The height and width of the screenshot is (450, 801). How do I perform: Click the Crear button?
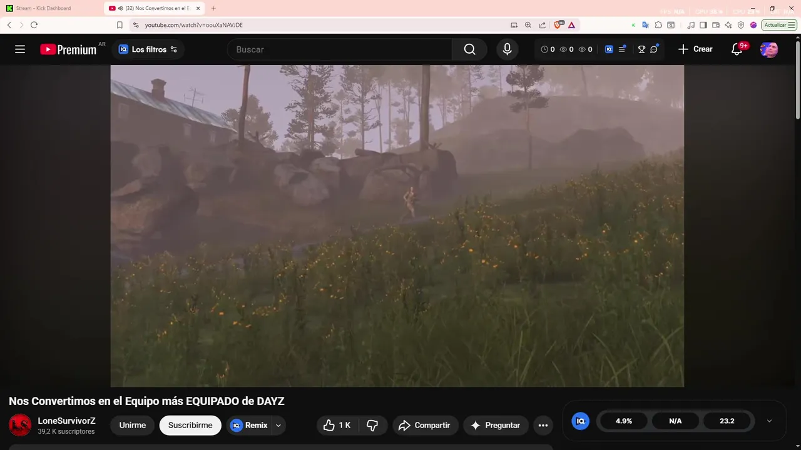(x=695, y=49)
